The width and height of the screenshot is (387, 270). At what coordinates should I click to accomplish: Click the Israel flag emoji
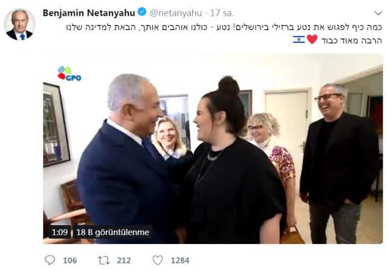point(299,39)
